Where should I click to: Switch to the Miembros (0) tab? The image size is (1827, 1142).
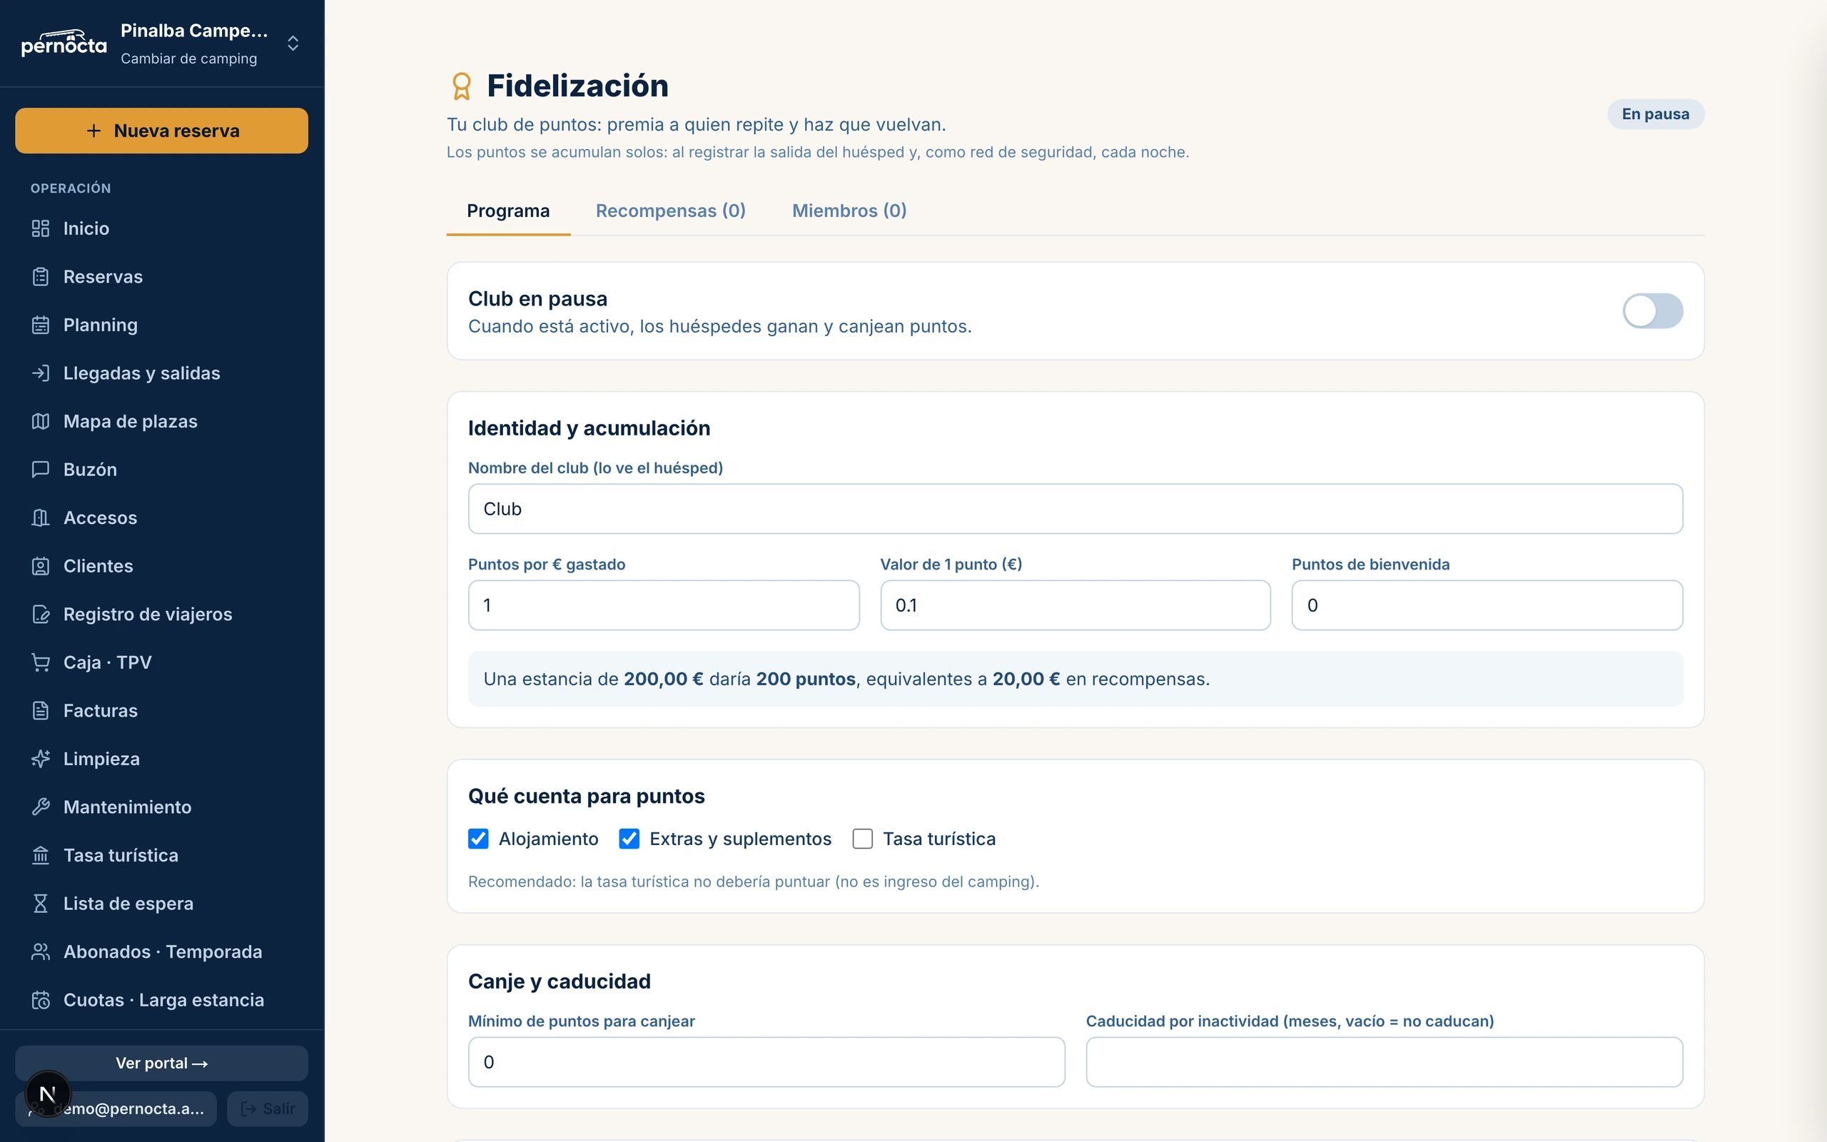tap(849, 211)
